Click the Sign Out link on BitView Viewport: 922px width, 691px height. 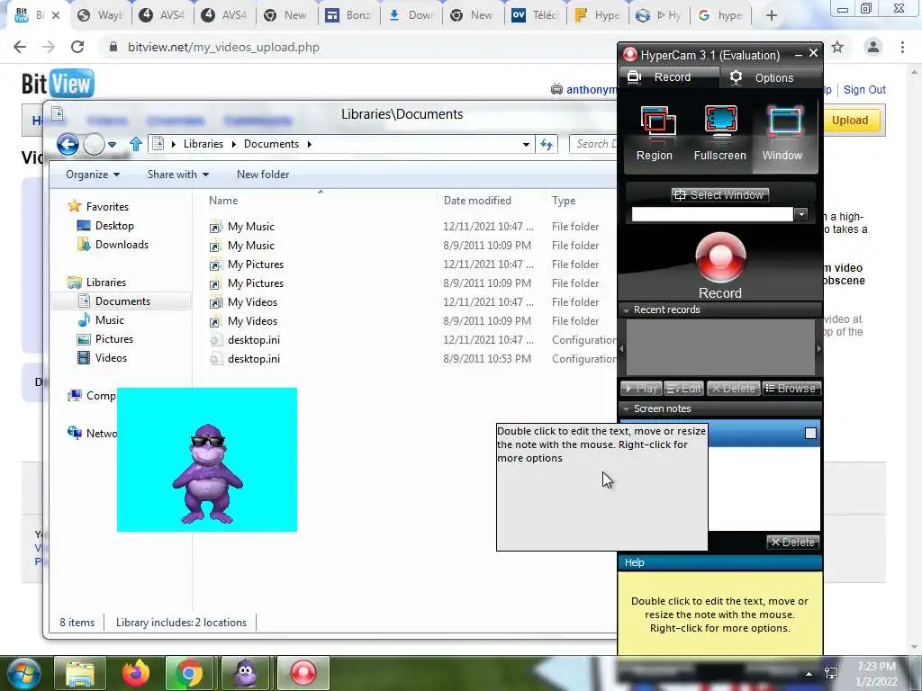coord(863,90)
